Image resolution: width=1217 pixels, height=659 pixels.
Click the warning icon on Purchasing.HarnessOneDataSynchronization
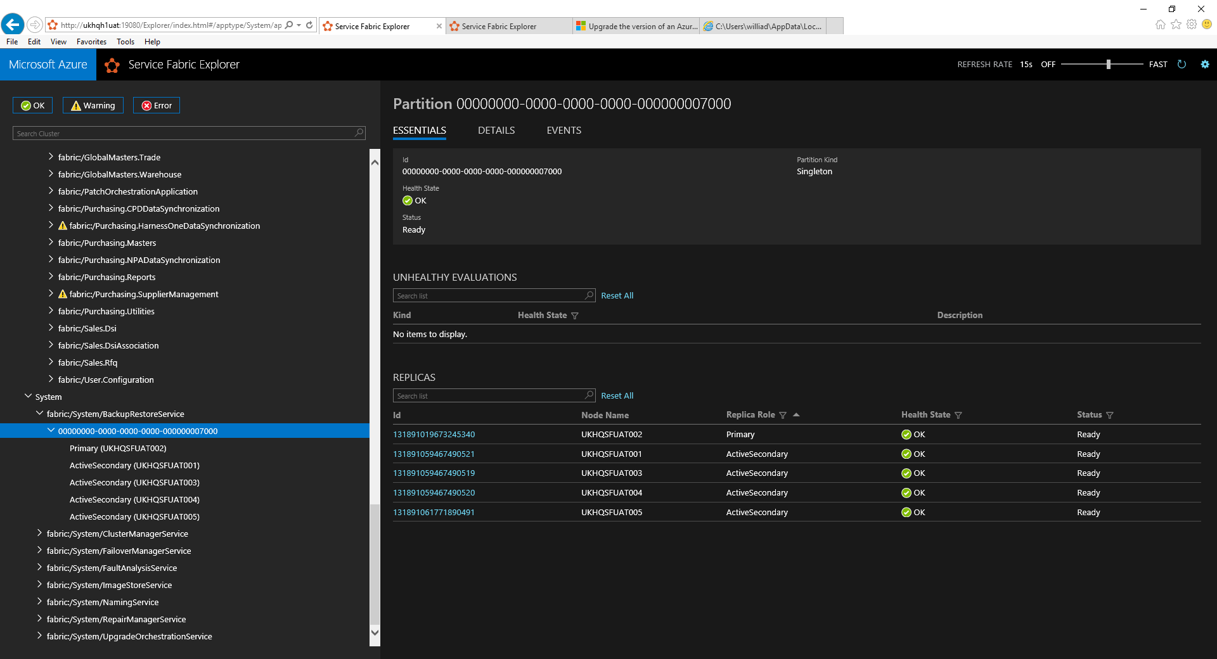click(63, 226)
